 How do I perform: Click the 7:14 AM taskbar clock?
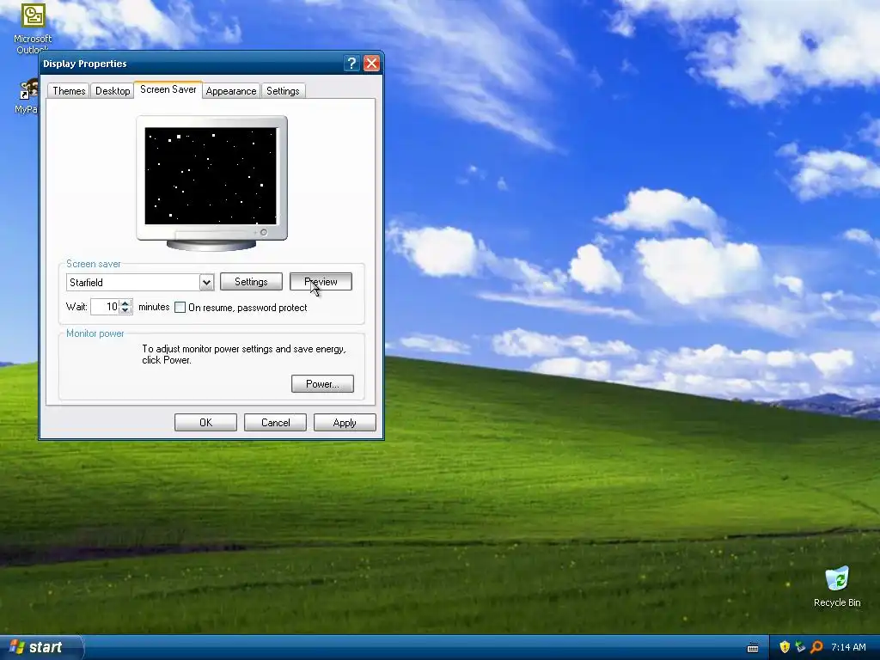(x=848, y=647)
